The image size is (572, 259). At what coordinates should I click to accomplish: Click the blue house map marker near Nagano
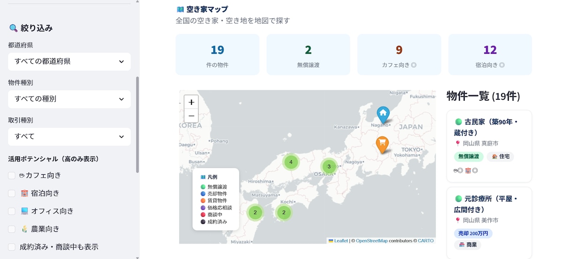tap(383, 114)
